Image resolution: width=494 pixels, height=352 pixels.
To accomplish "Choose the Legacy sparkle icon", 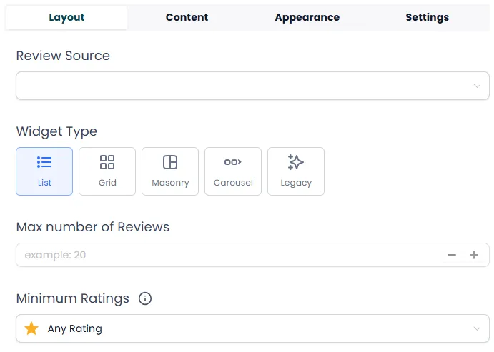I will pos(296,162).
